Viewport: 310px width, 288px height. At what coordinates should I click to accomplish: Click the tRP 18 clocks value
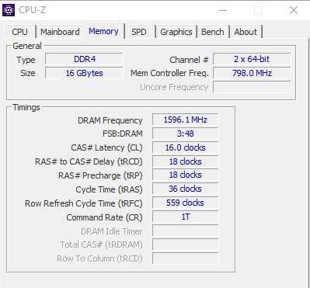[185, 175]
